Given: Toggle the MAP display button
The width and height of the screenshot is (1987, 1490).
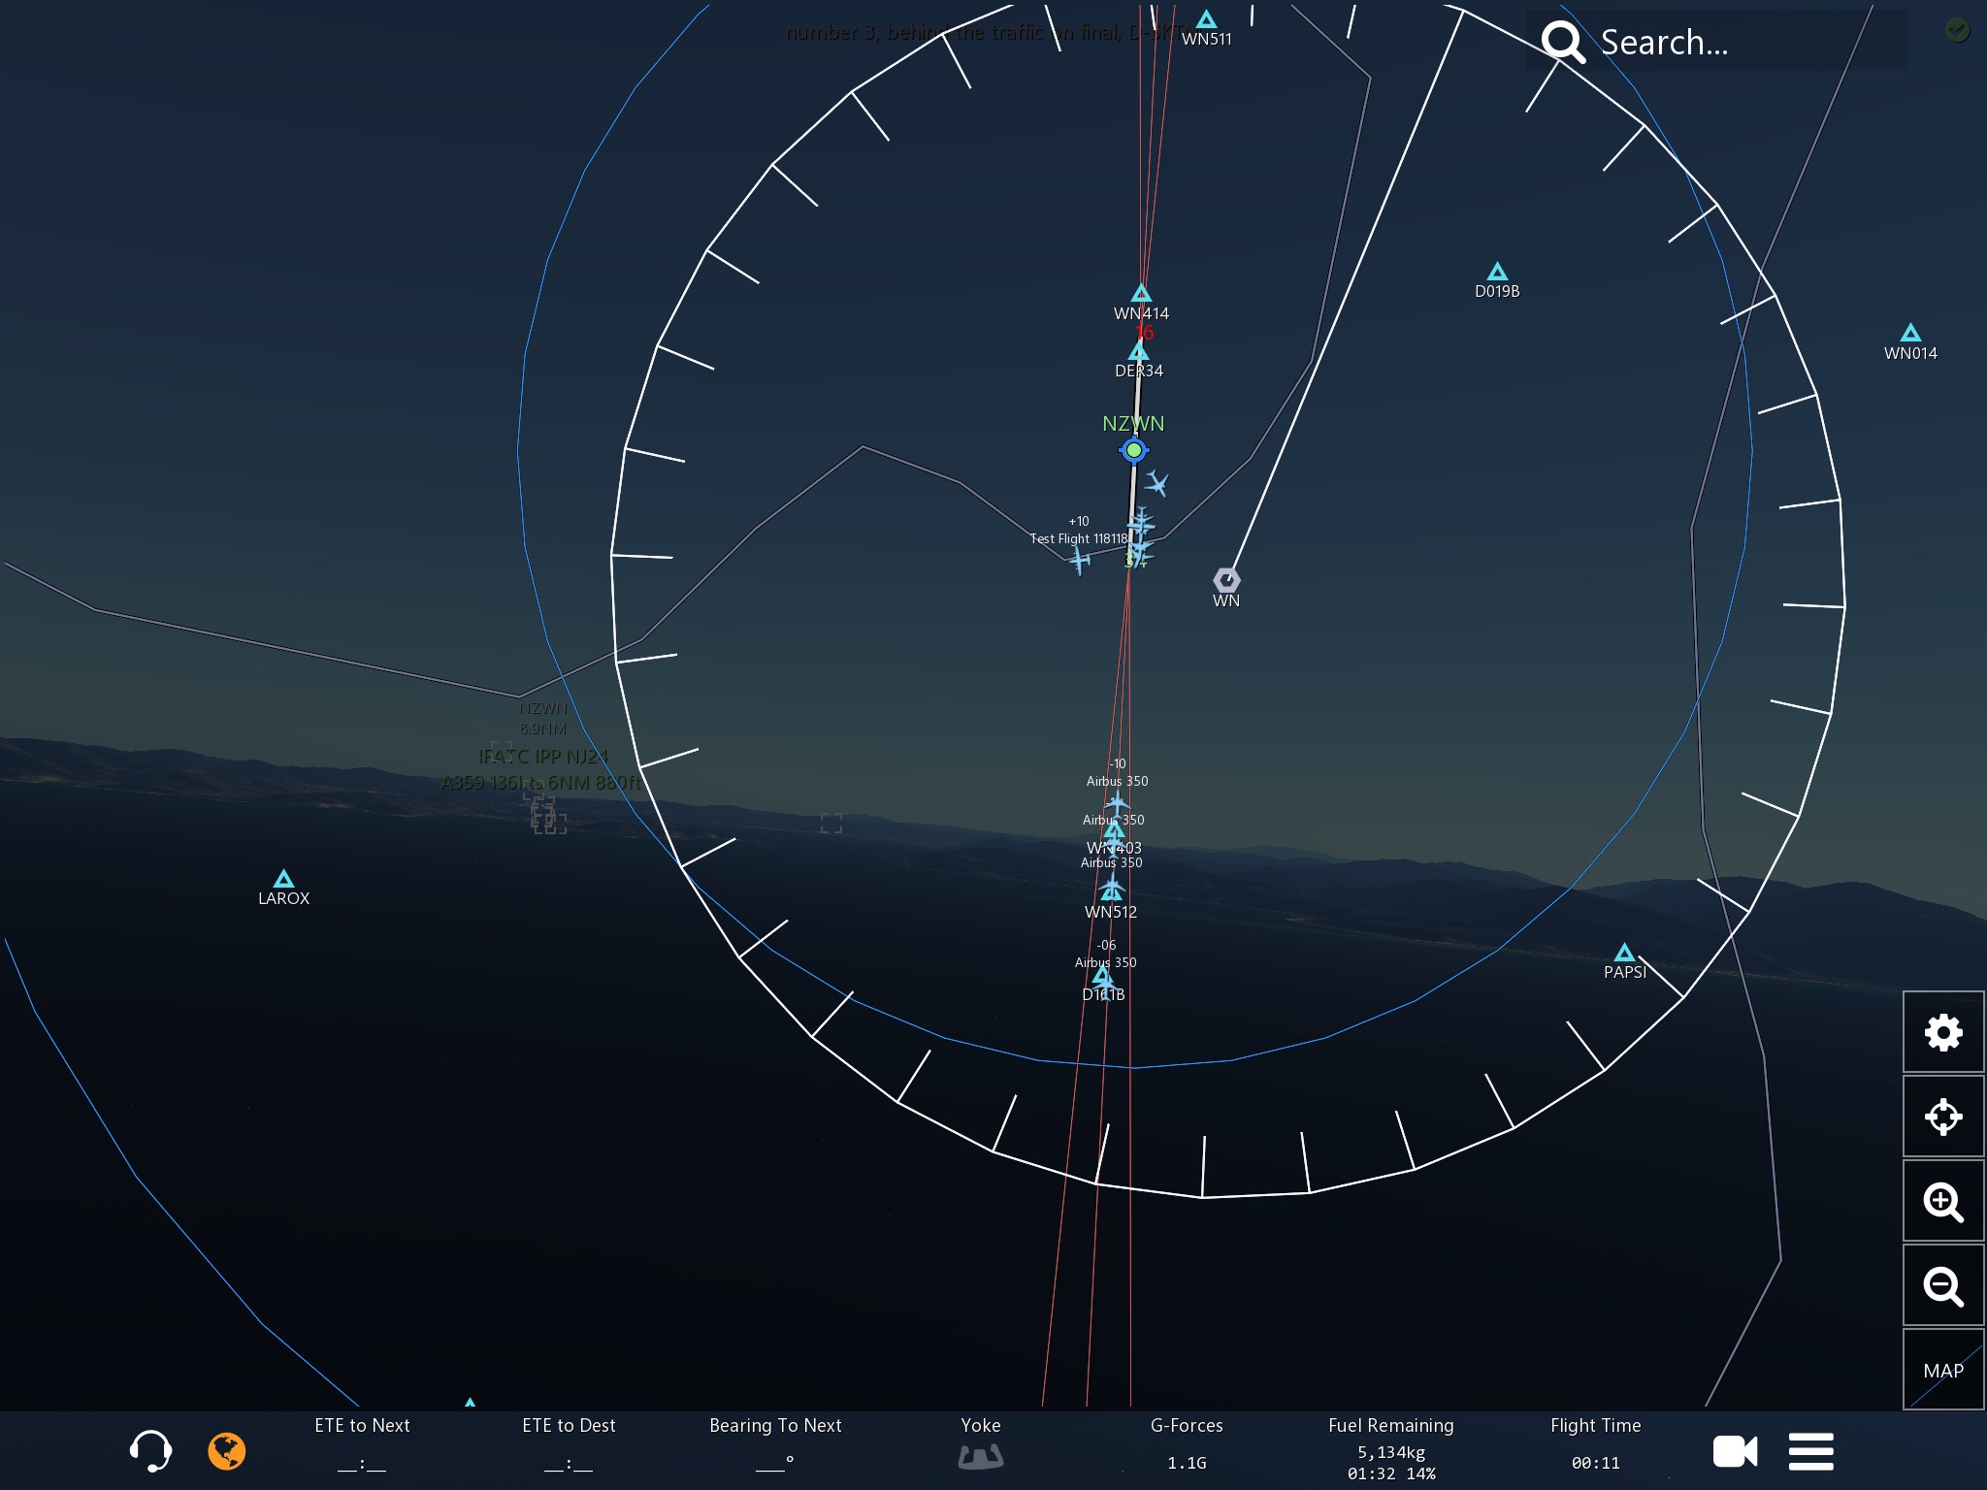Looking at the screenshot, I should [1942, 1370].
